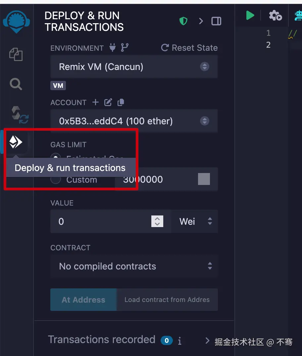The height and width of the screenshot is (356, 302).
Task: Copy account address with the copy icon
Action: pos(121,102)
